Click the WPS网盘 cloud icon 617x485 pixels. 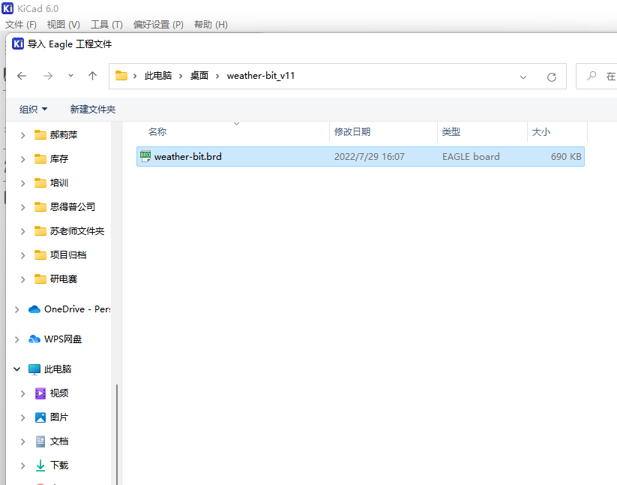pyautogui.click(x=34, y=339)
